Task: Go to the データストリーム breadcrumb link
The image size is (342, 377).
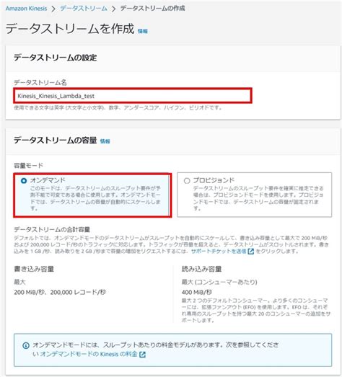Action: (x=84, y=9)
